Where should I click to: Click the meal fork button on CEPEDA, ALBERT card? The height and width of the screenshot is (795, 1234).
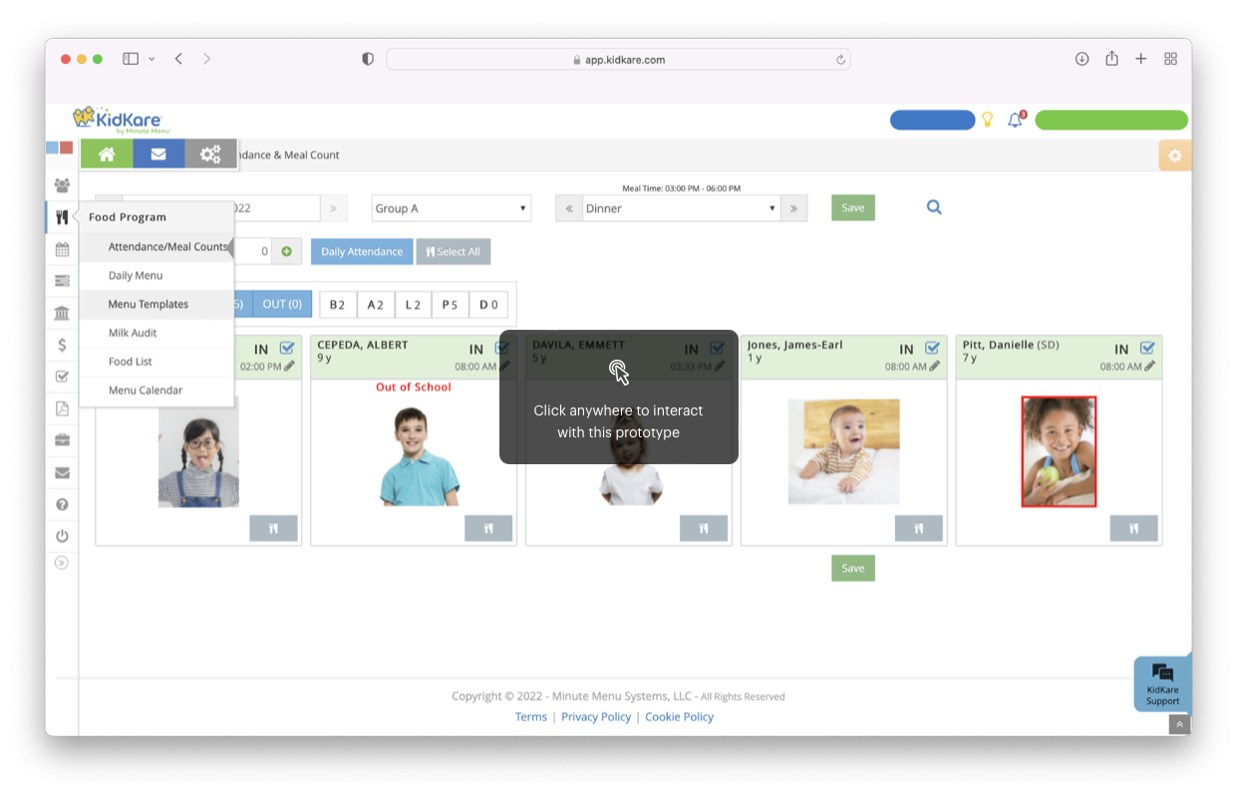pyautogui.click(x=488, y=529)
